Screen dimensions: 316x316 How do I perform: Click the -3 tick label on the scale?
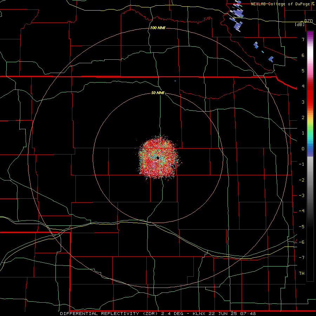coord(302,196)
